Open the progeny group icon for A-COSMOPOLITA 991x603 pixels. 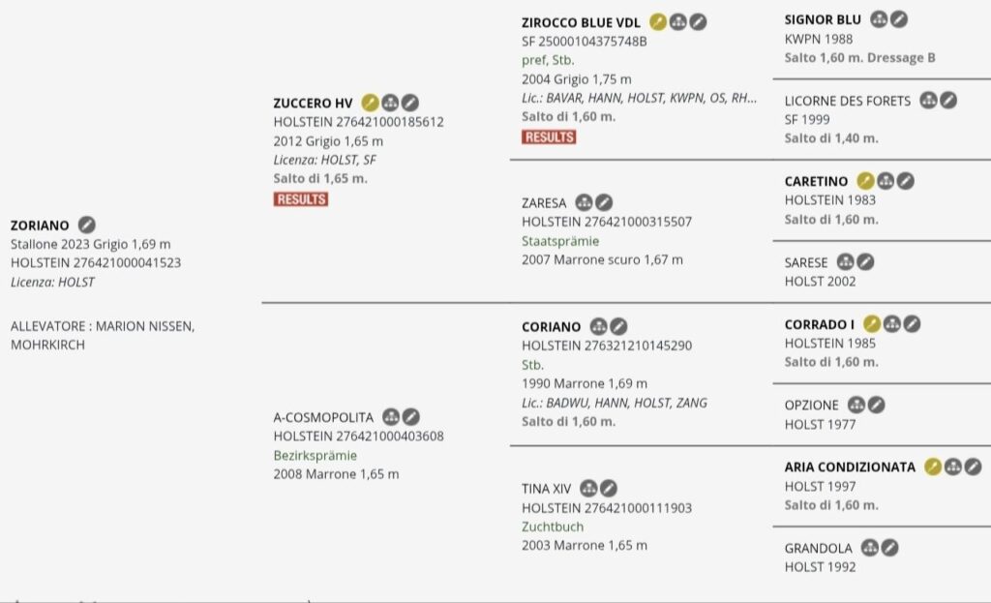coord(391,417)
